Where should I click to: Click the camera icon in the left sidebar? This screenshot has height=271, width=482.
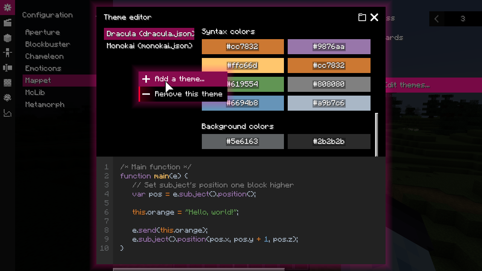8,68
